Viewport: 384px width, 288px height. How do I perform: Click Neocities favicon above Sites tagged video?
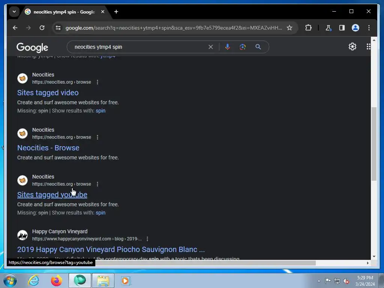click(x=22, y=78)
